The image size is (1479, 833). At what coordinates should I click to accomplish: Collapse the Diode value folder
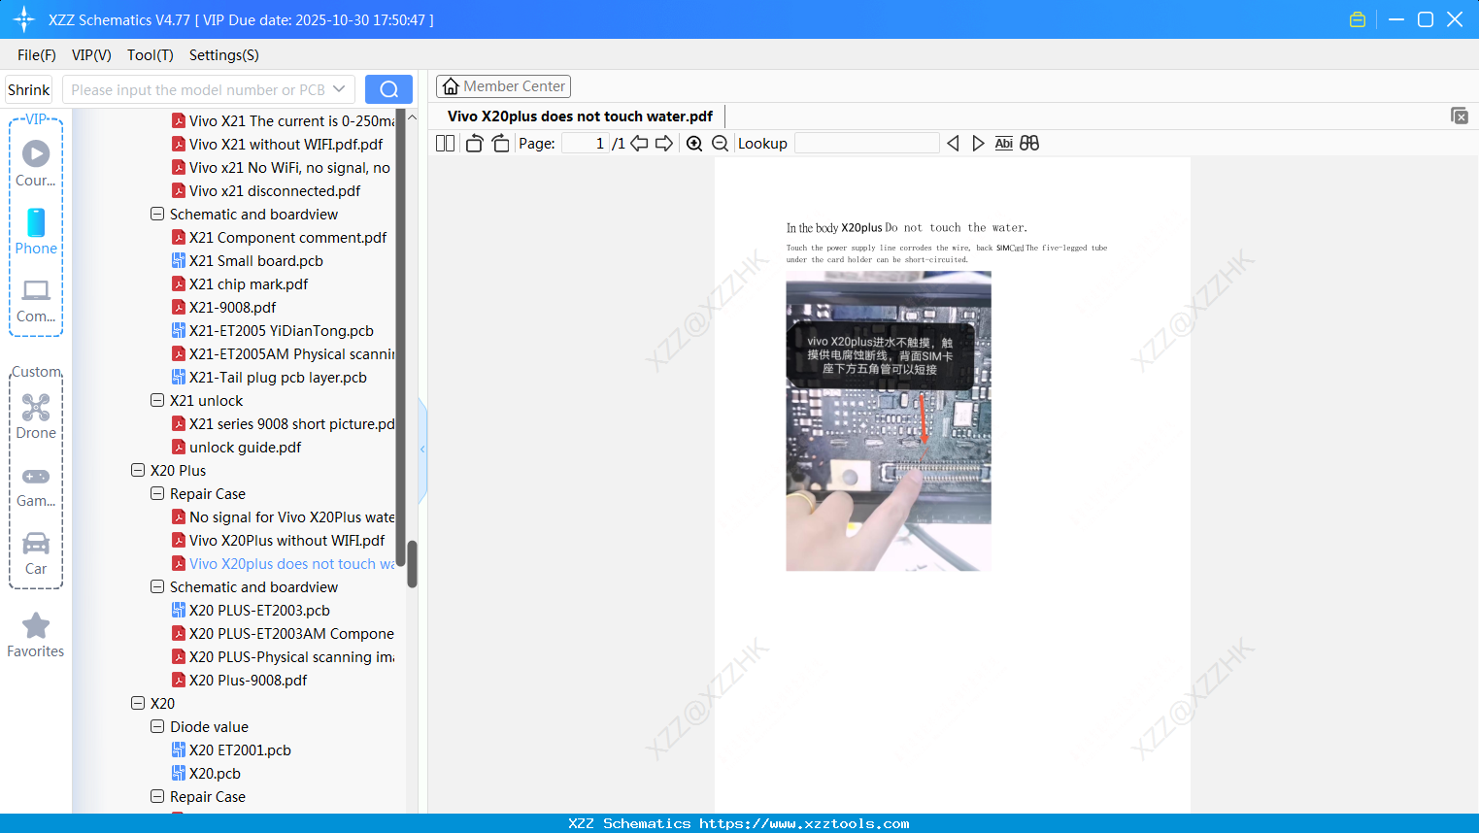[157, 726]
